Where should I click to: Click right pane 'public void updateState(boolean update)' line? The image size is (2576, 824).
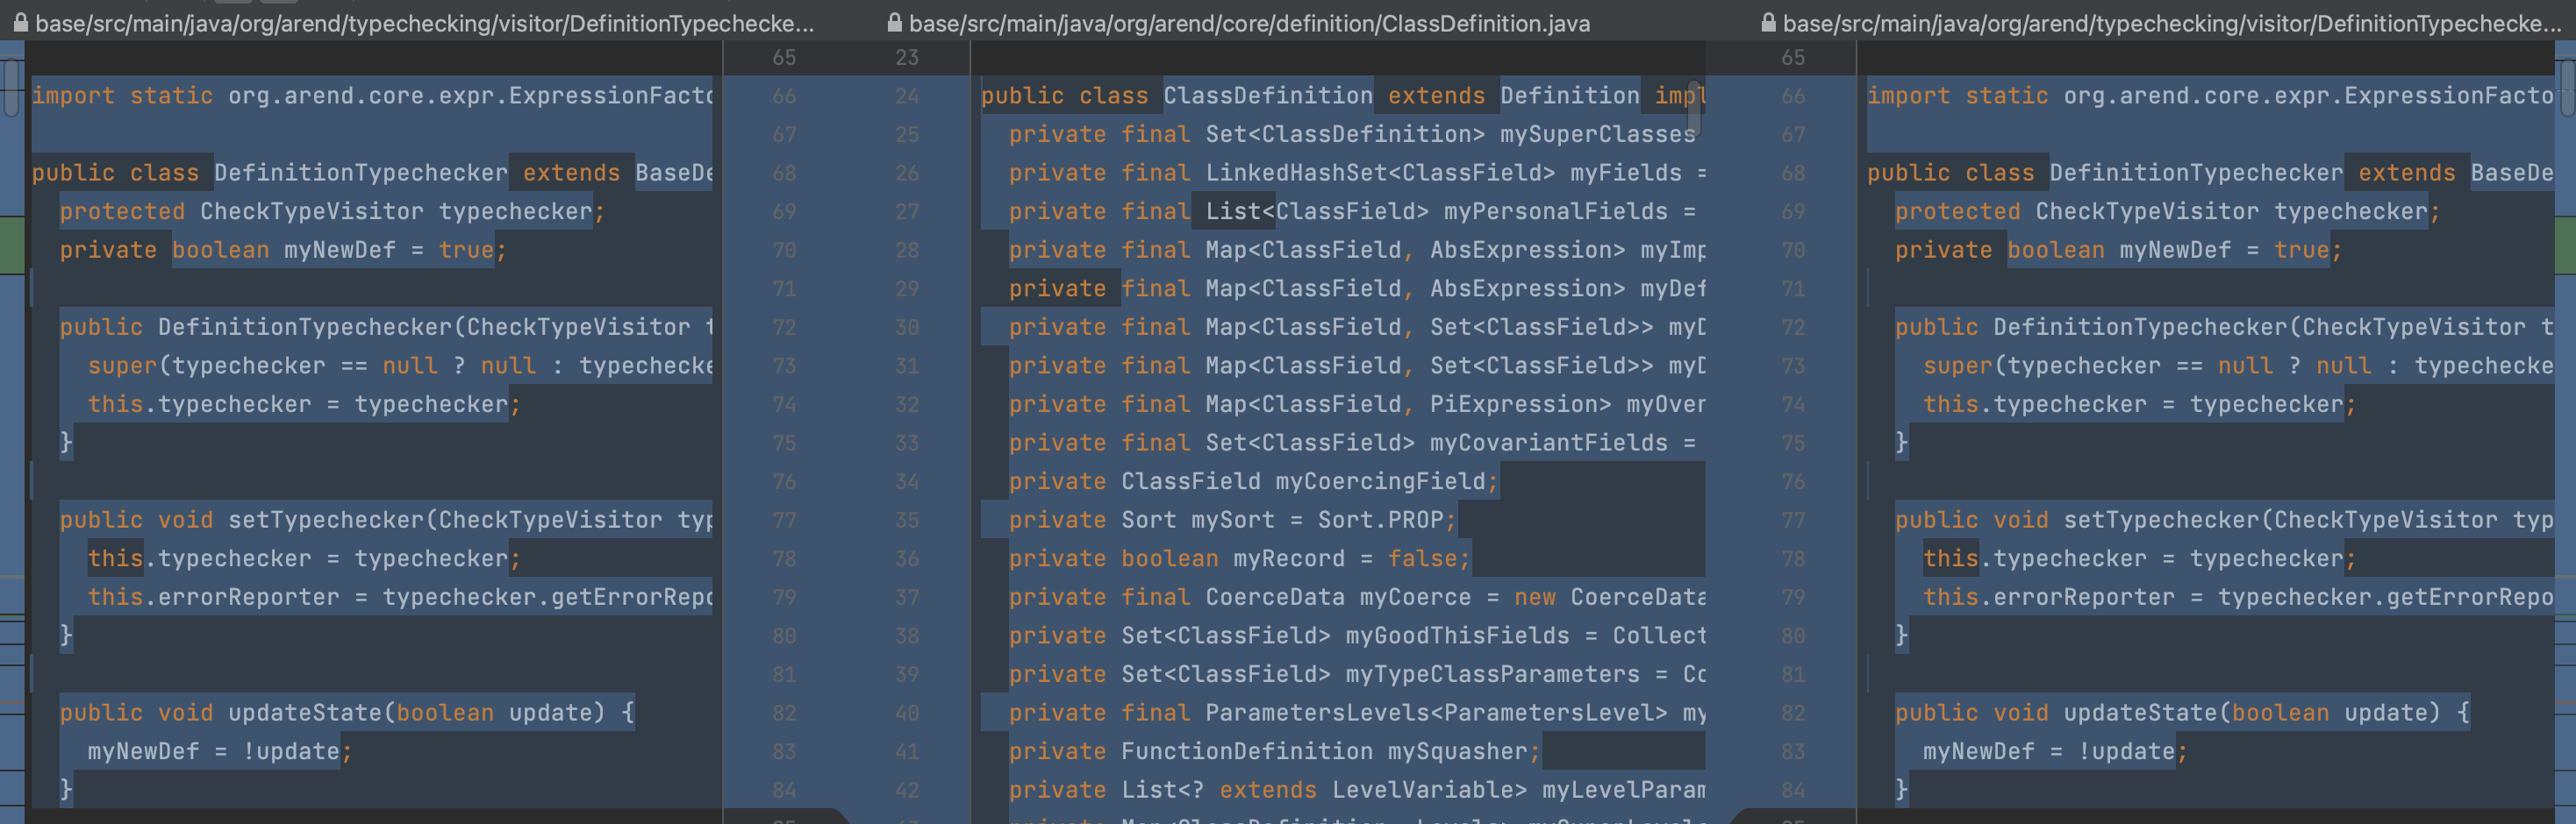tap(2183, 714)
